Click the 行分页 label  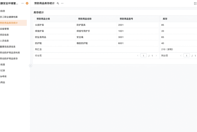point(38,56)
